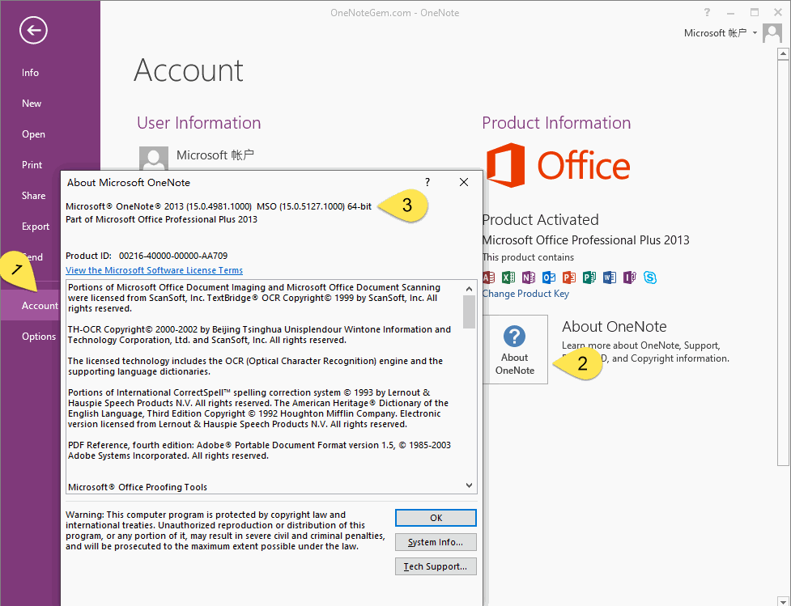Click the OneNote icon under product contents

click(x=529, y=278)
